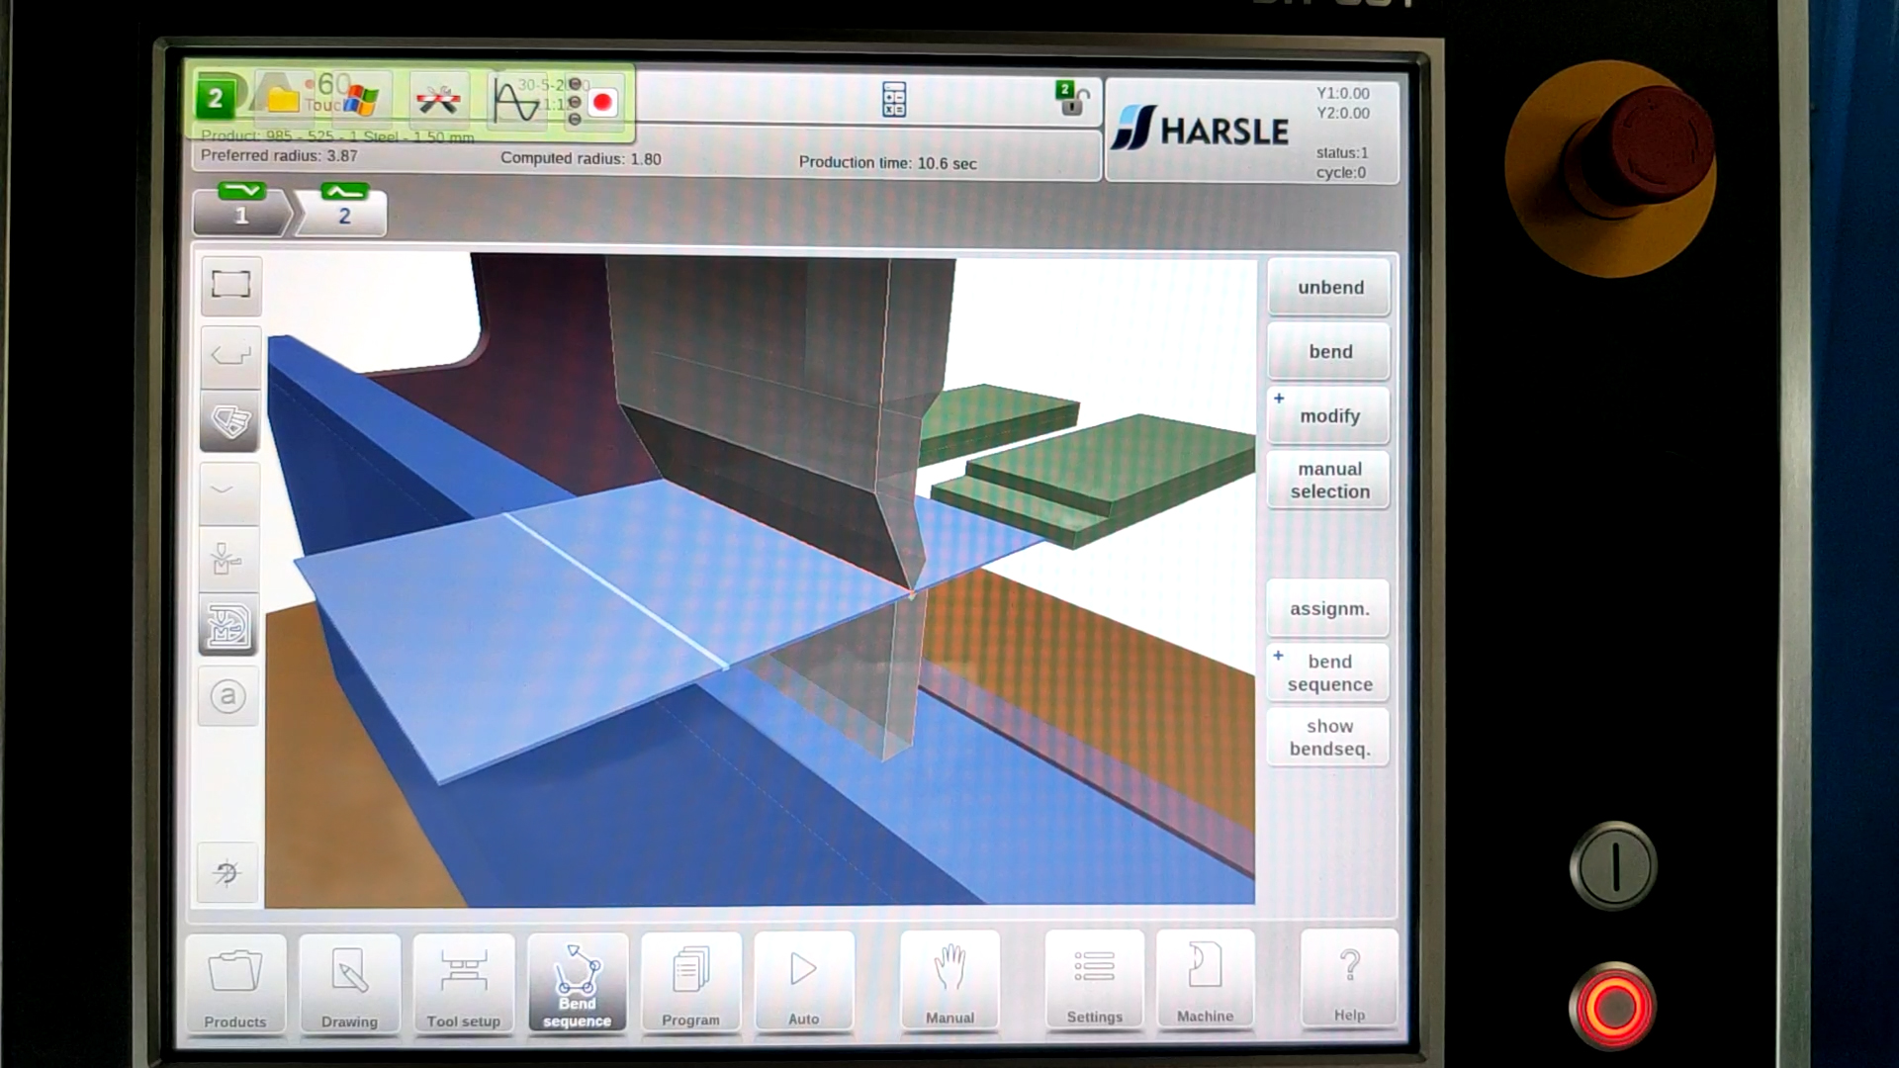Click the manual selection button
The width and height of the screenshot is (1899, 1068).
coord(1329,480)
